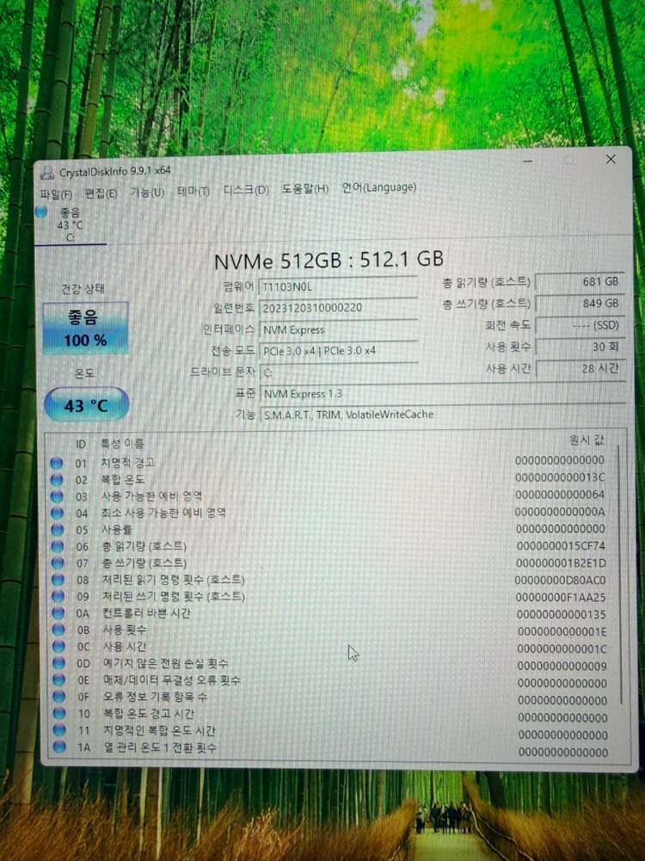Click the 43 °C temperature button
Viewport: 645px width, 861px height.
86,405
